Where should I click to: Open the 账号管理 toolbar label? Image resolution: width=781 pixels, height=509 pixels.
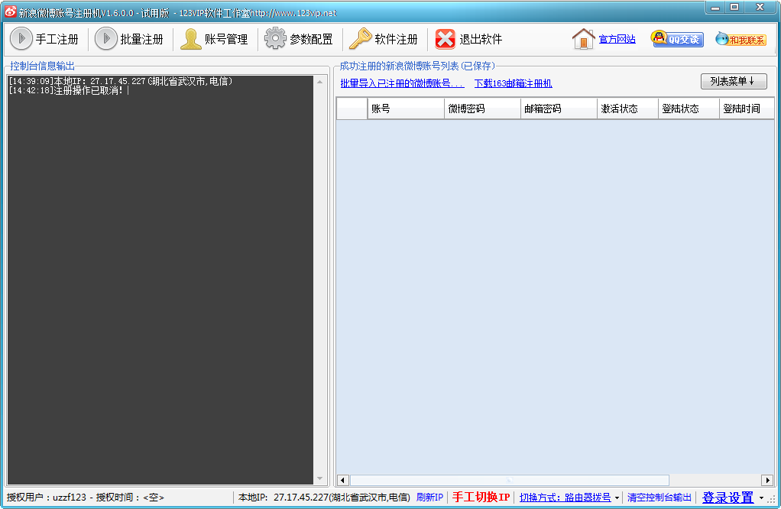226,39
